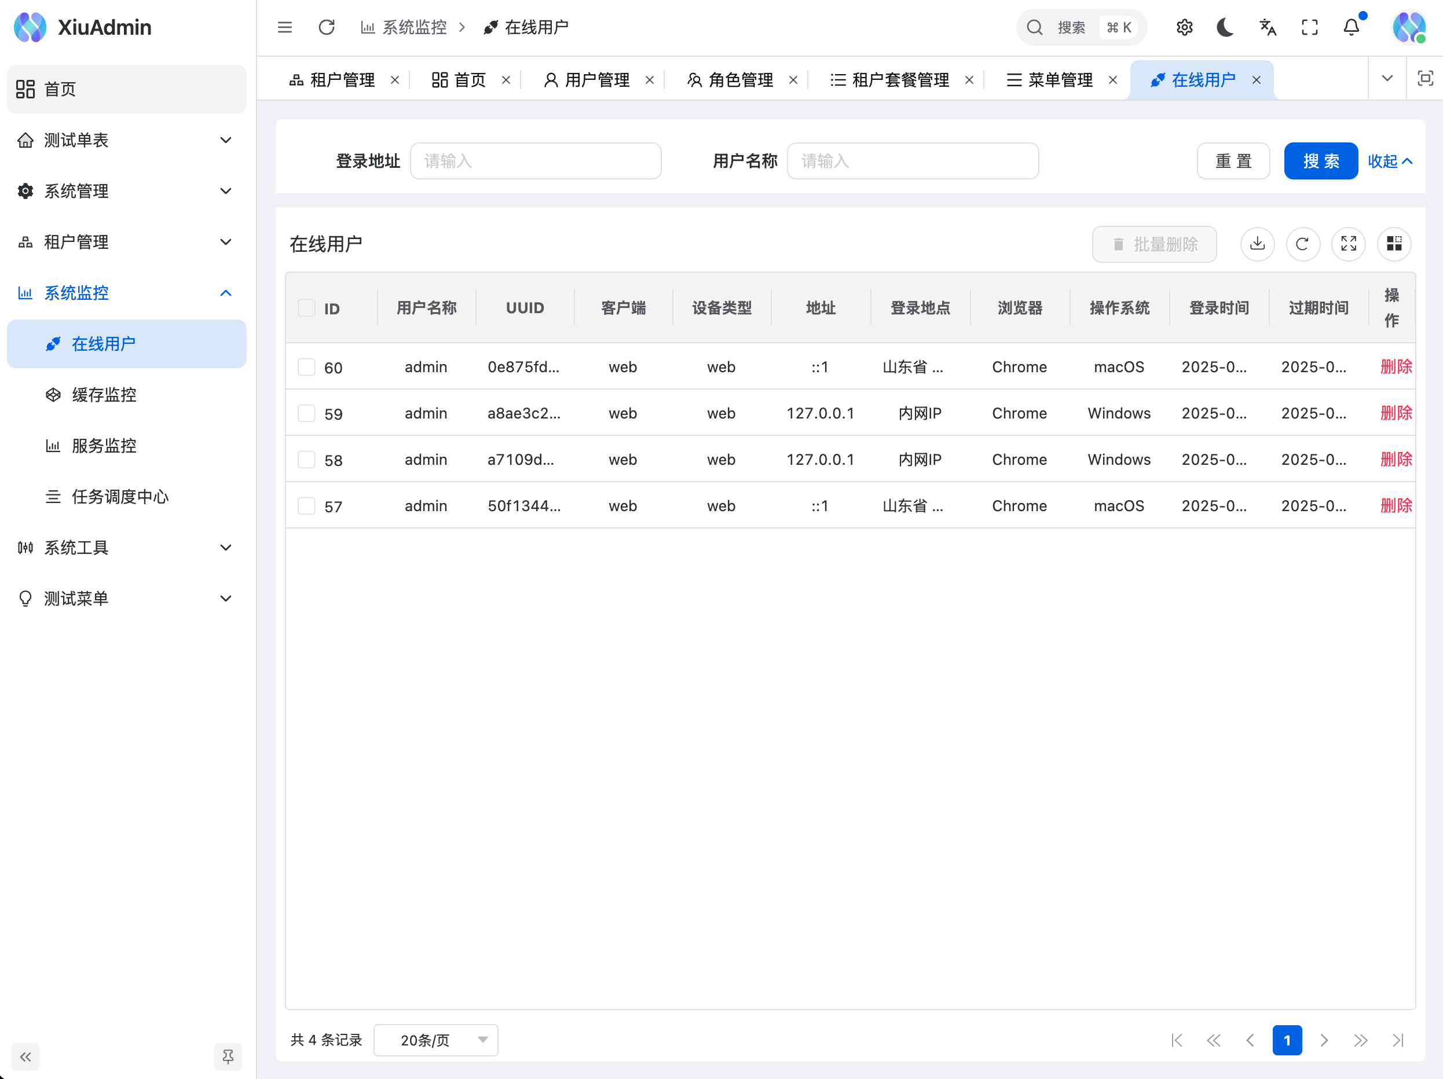Open the 缓存监控 sidebar menu item
The height and width of the screenshot is (1079, 1443).
[x=104, y=394]
